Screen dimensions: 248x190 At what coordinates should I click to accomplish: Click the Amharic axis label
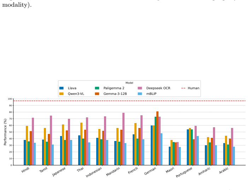pos(204,171)
